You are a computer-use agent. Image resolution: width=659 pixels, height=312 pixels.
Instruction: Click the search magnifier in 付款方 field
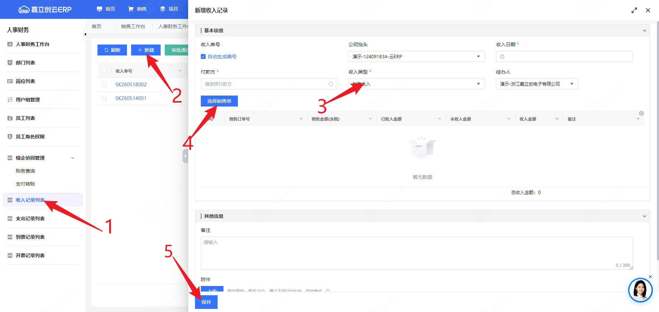(331, 84)
